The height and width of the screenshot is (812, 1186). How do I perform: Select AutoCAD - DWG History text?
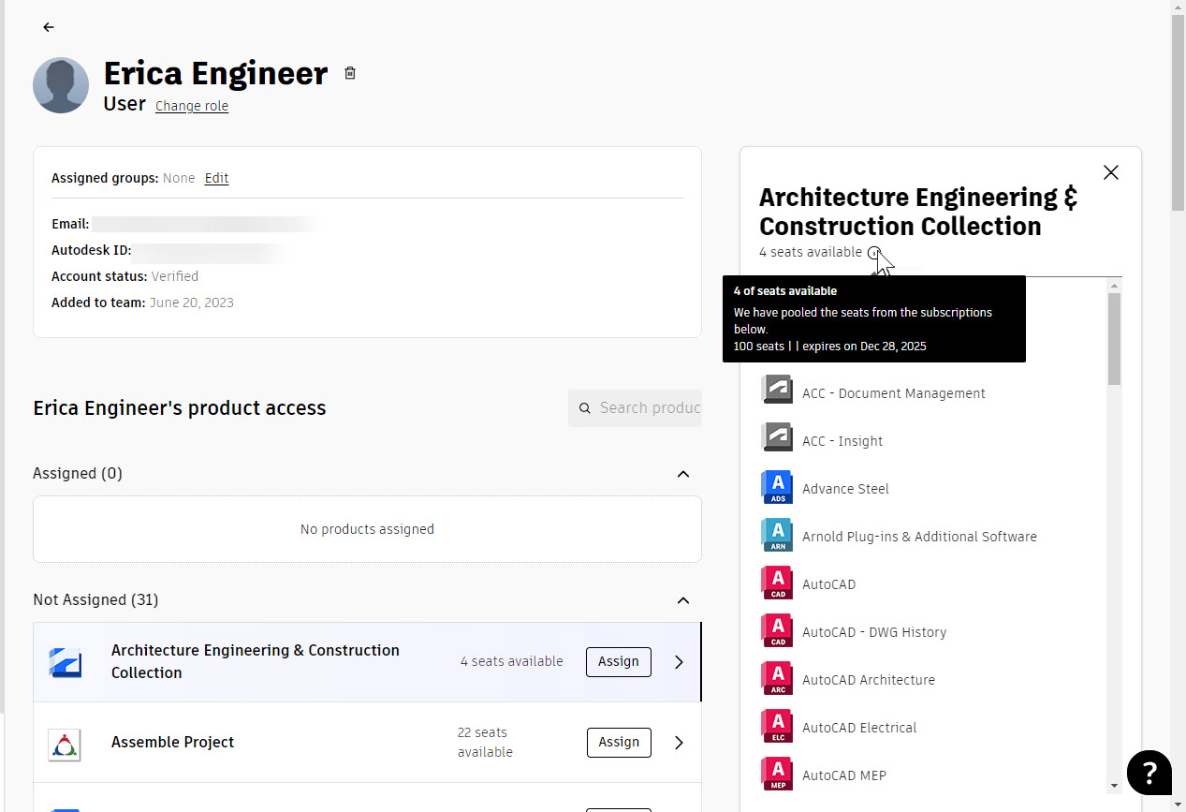874,632
